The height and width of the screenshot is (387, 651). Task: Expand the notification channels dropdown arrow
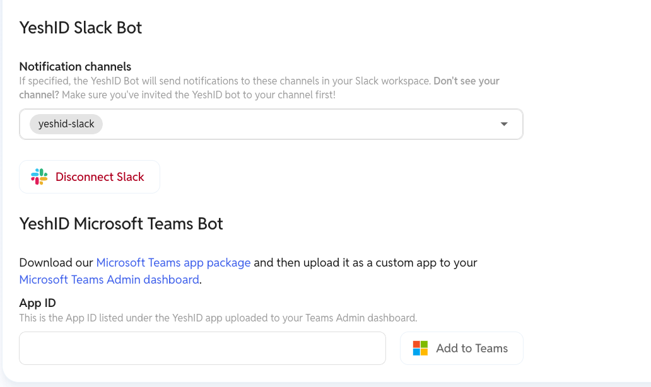503,124
